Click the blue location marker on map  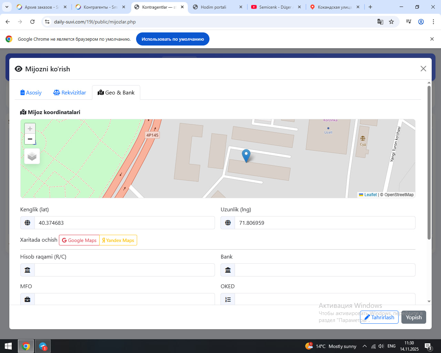(246, 155)
